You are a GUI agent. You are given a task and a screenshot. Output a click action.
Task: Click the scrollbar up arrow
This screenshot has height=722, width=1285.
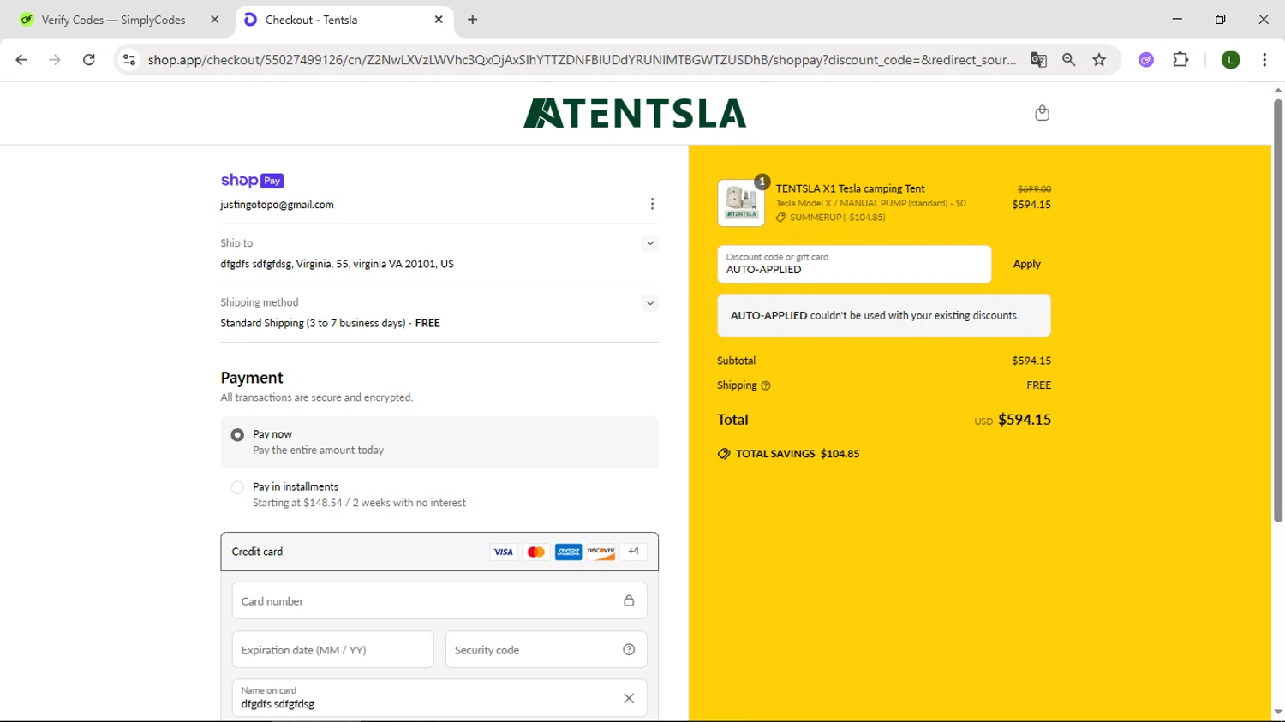tap(1277, 90)
